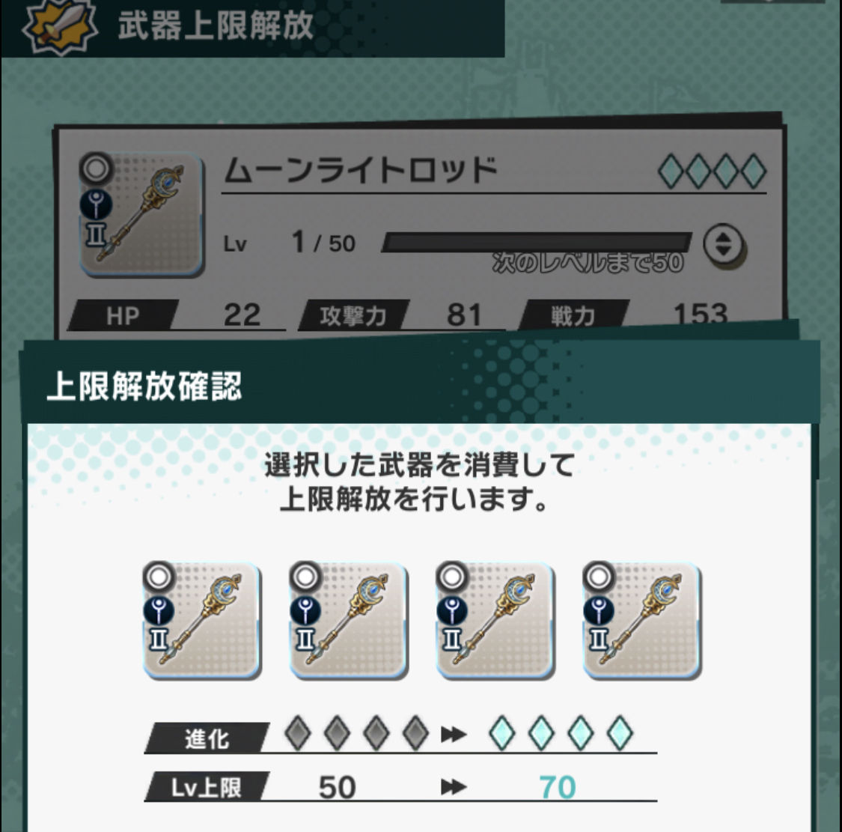Select the third consumed rod weapon icon

(x=495, y=621)
